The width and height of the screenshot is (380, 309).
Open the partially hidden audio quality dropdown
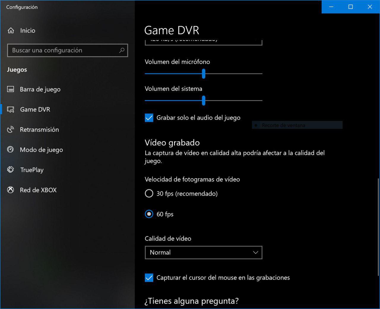(x=203, y=42)
